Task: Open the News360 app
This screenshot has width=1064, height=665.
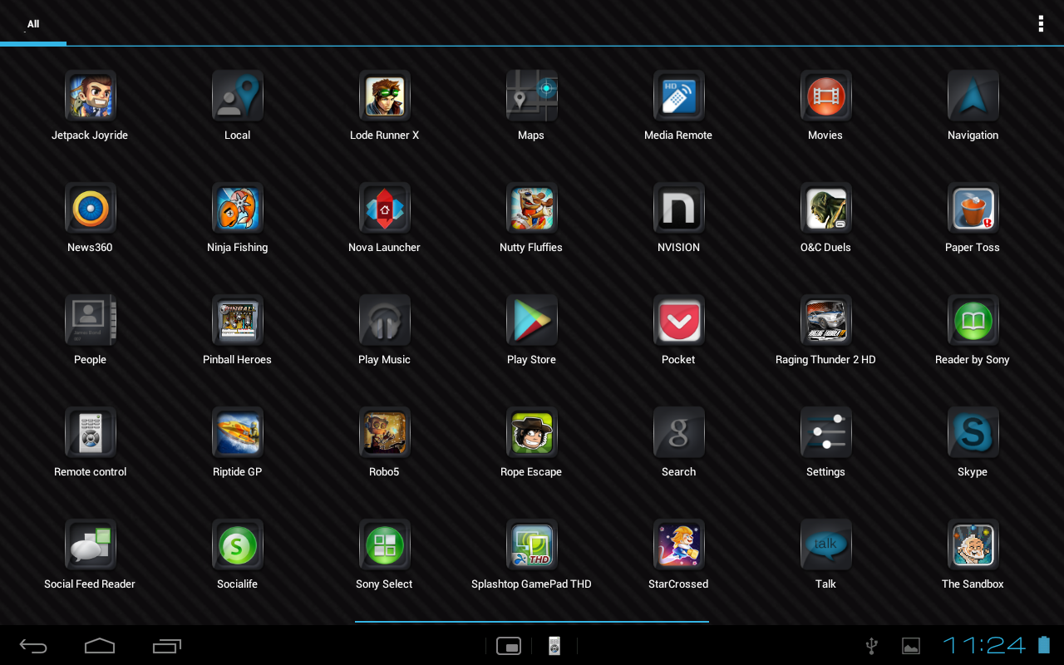Action: [90, 208]
